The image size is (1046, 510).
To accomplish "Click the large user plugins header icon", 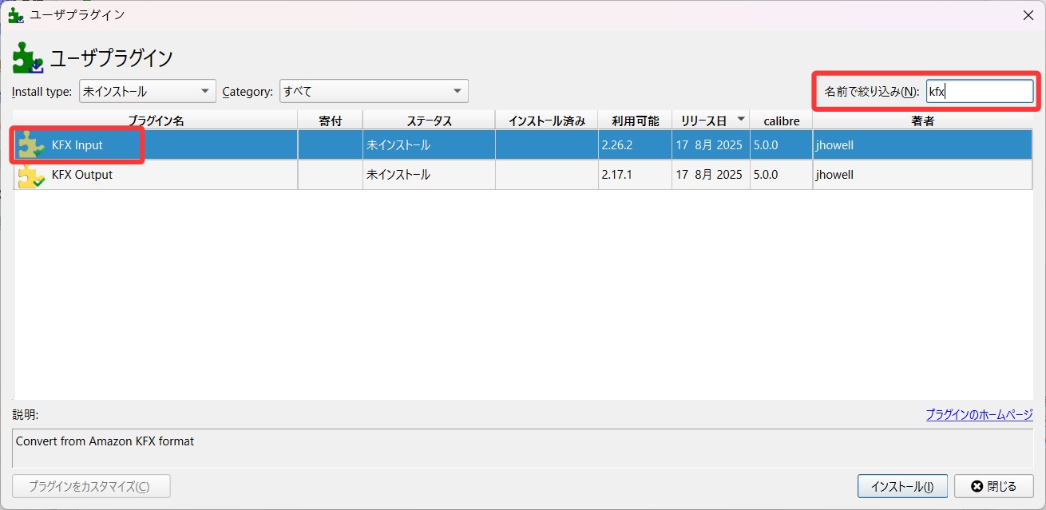I will click(x=28, y=57).
